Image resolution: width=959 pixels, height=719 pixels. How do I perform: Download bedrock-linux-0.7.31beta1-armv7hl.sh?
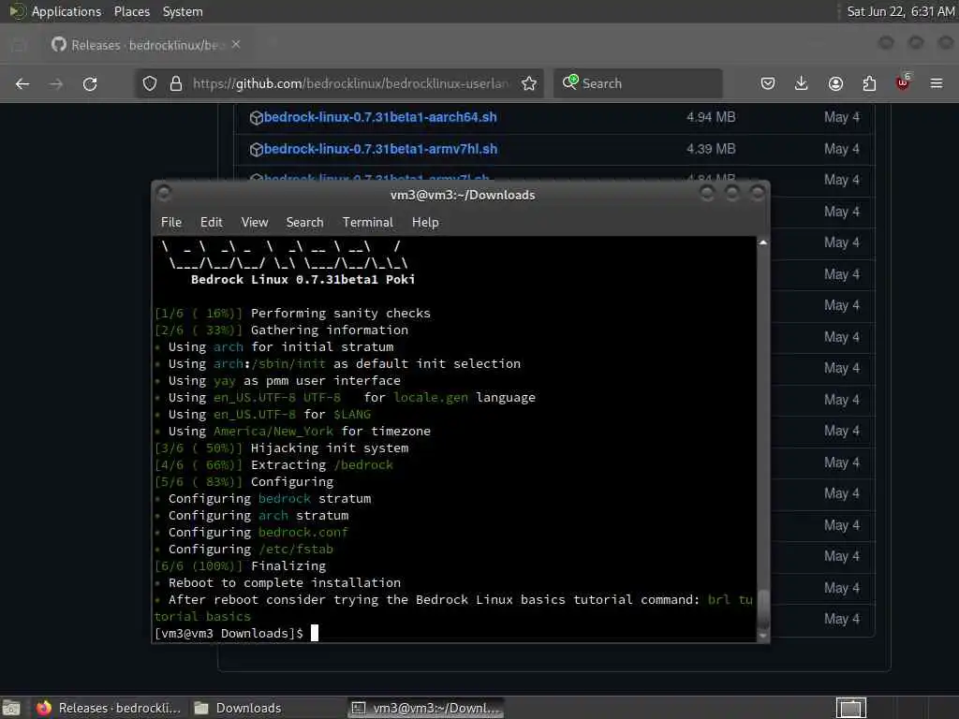[x=380, y=149]
